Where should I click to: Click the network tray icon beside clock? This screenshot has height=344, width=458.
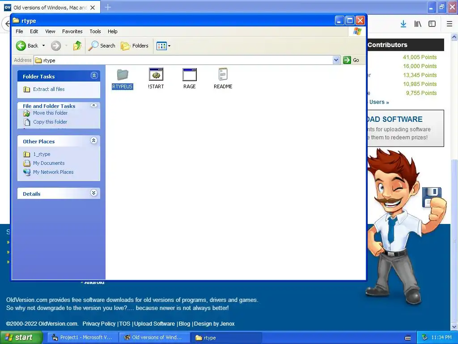(424, 338)
